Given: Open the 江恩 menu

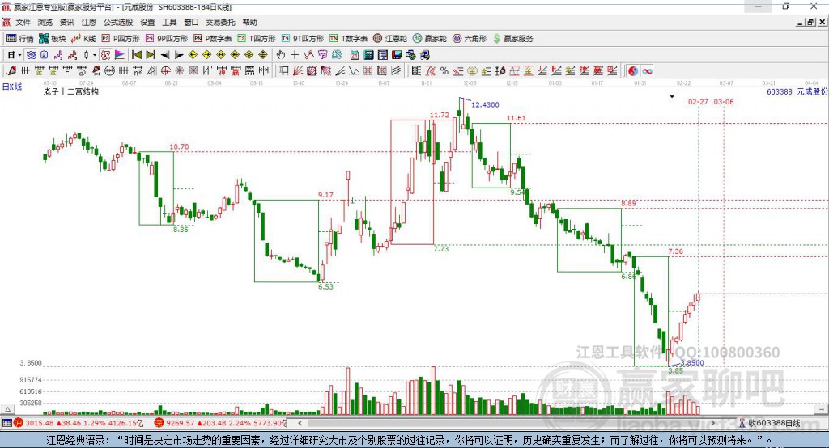Looking at the screenshot, I should click(89, 22).
